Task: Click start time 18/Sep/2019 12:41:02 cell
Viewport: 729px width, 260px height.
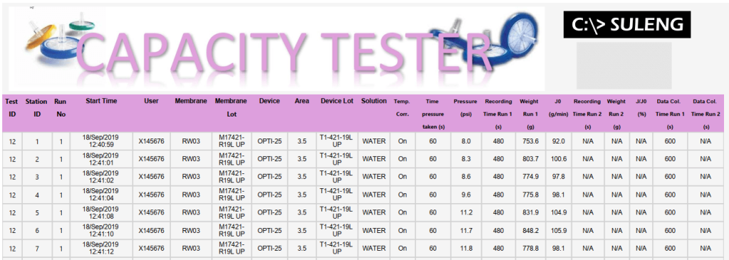Action: [x=101, y=176]
